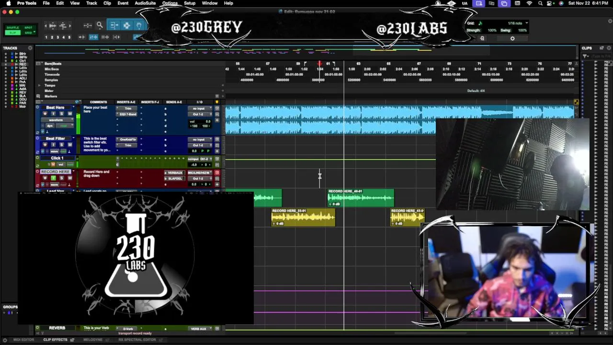Click the add Marker plus icon
This screenshot has width=613, height=345.
pos(223,96)
